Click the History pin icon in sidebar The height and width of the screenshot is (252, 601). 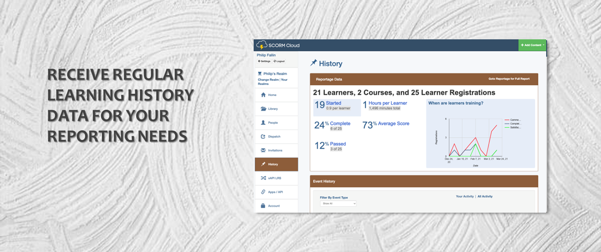pyautogui.click(x=263, y=164)
